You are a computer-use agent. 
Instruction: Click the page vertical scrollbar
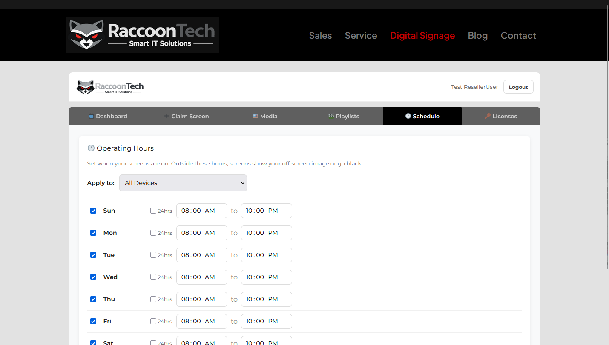click(607, 170)
